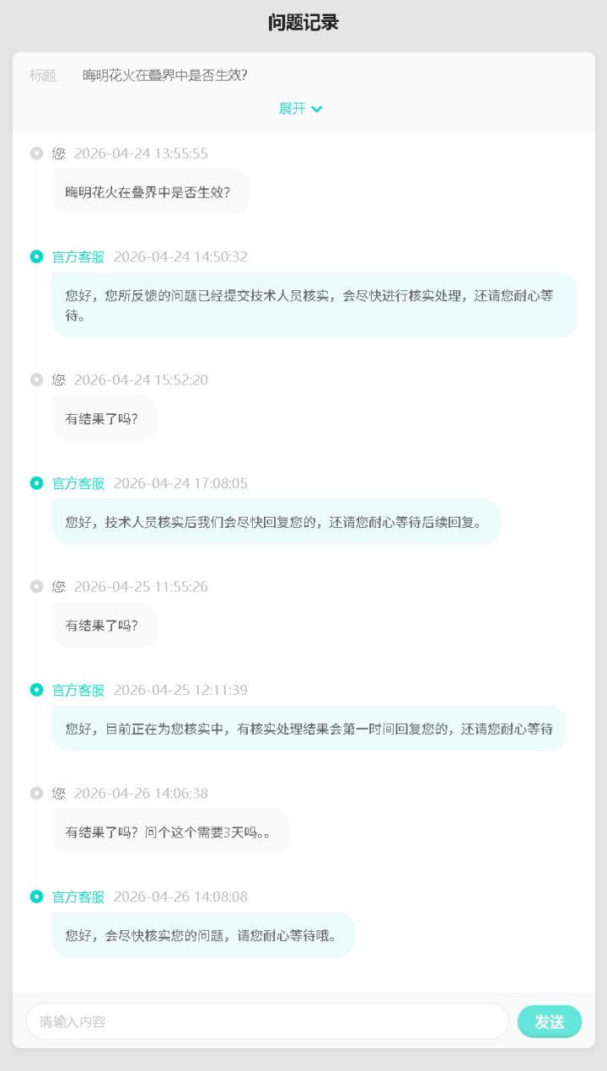
Task: Click the teal marker beside 17:08:05 official reply
Action: [x=36, y=483]
